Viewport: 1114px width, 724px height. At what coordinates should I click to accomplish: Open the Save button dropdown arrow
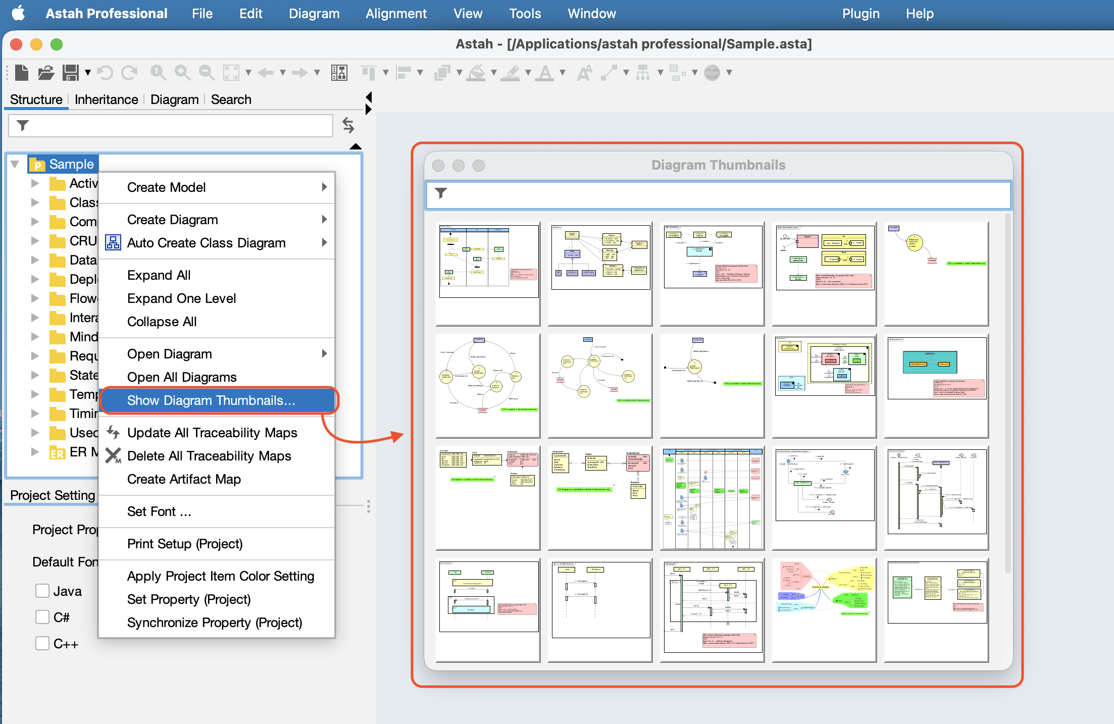88,73
